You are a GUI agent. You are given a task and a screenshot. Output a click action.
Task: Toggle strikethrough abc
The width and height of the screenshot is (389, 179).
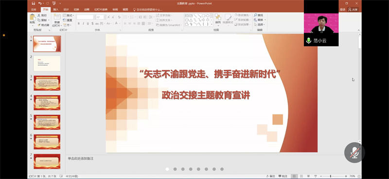click(x=97, y=23)
